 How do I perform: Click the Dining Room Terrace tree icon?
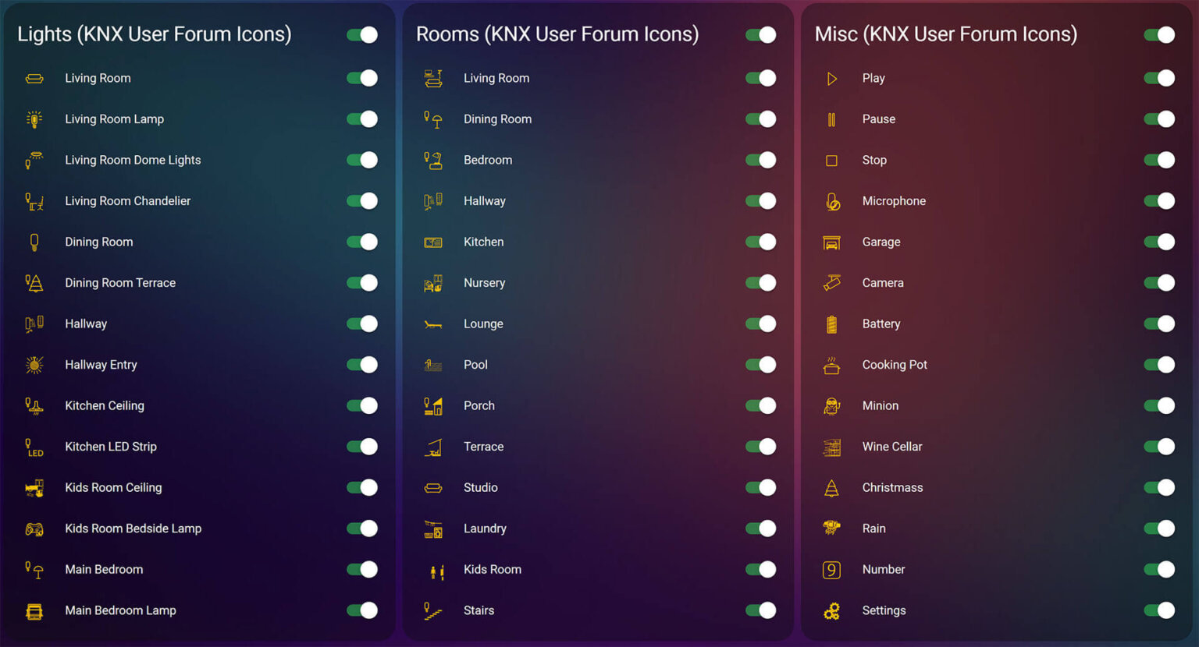34,282
